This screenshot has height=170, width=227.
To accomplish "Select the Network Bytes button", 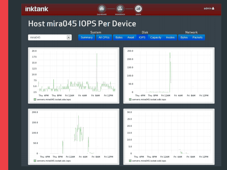I will pyautogui.click(x=184, y=37).
